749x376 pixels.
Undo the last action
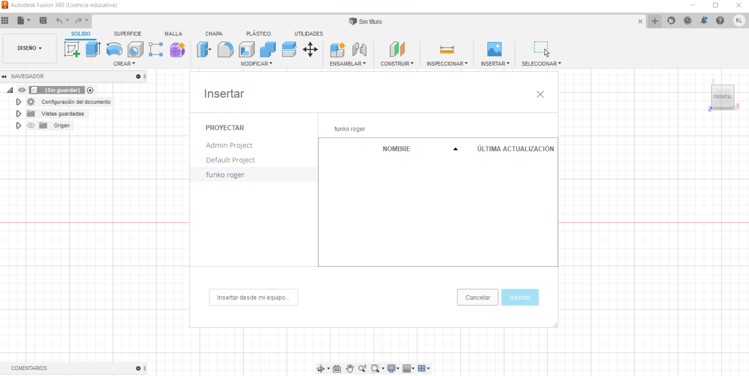59,20
